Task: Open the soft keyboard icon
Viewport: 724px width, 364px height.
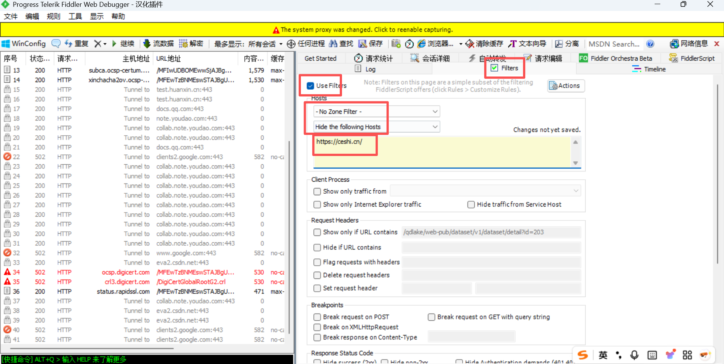Action: tap(652, 355)
